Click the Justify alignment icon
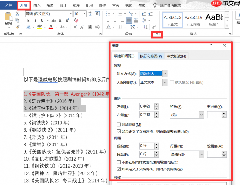The width and height of the screenshot is (240, 185). [x=129, y=21]
